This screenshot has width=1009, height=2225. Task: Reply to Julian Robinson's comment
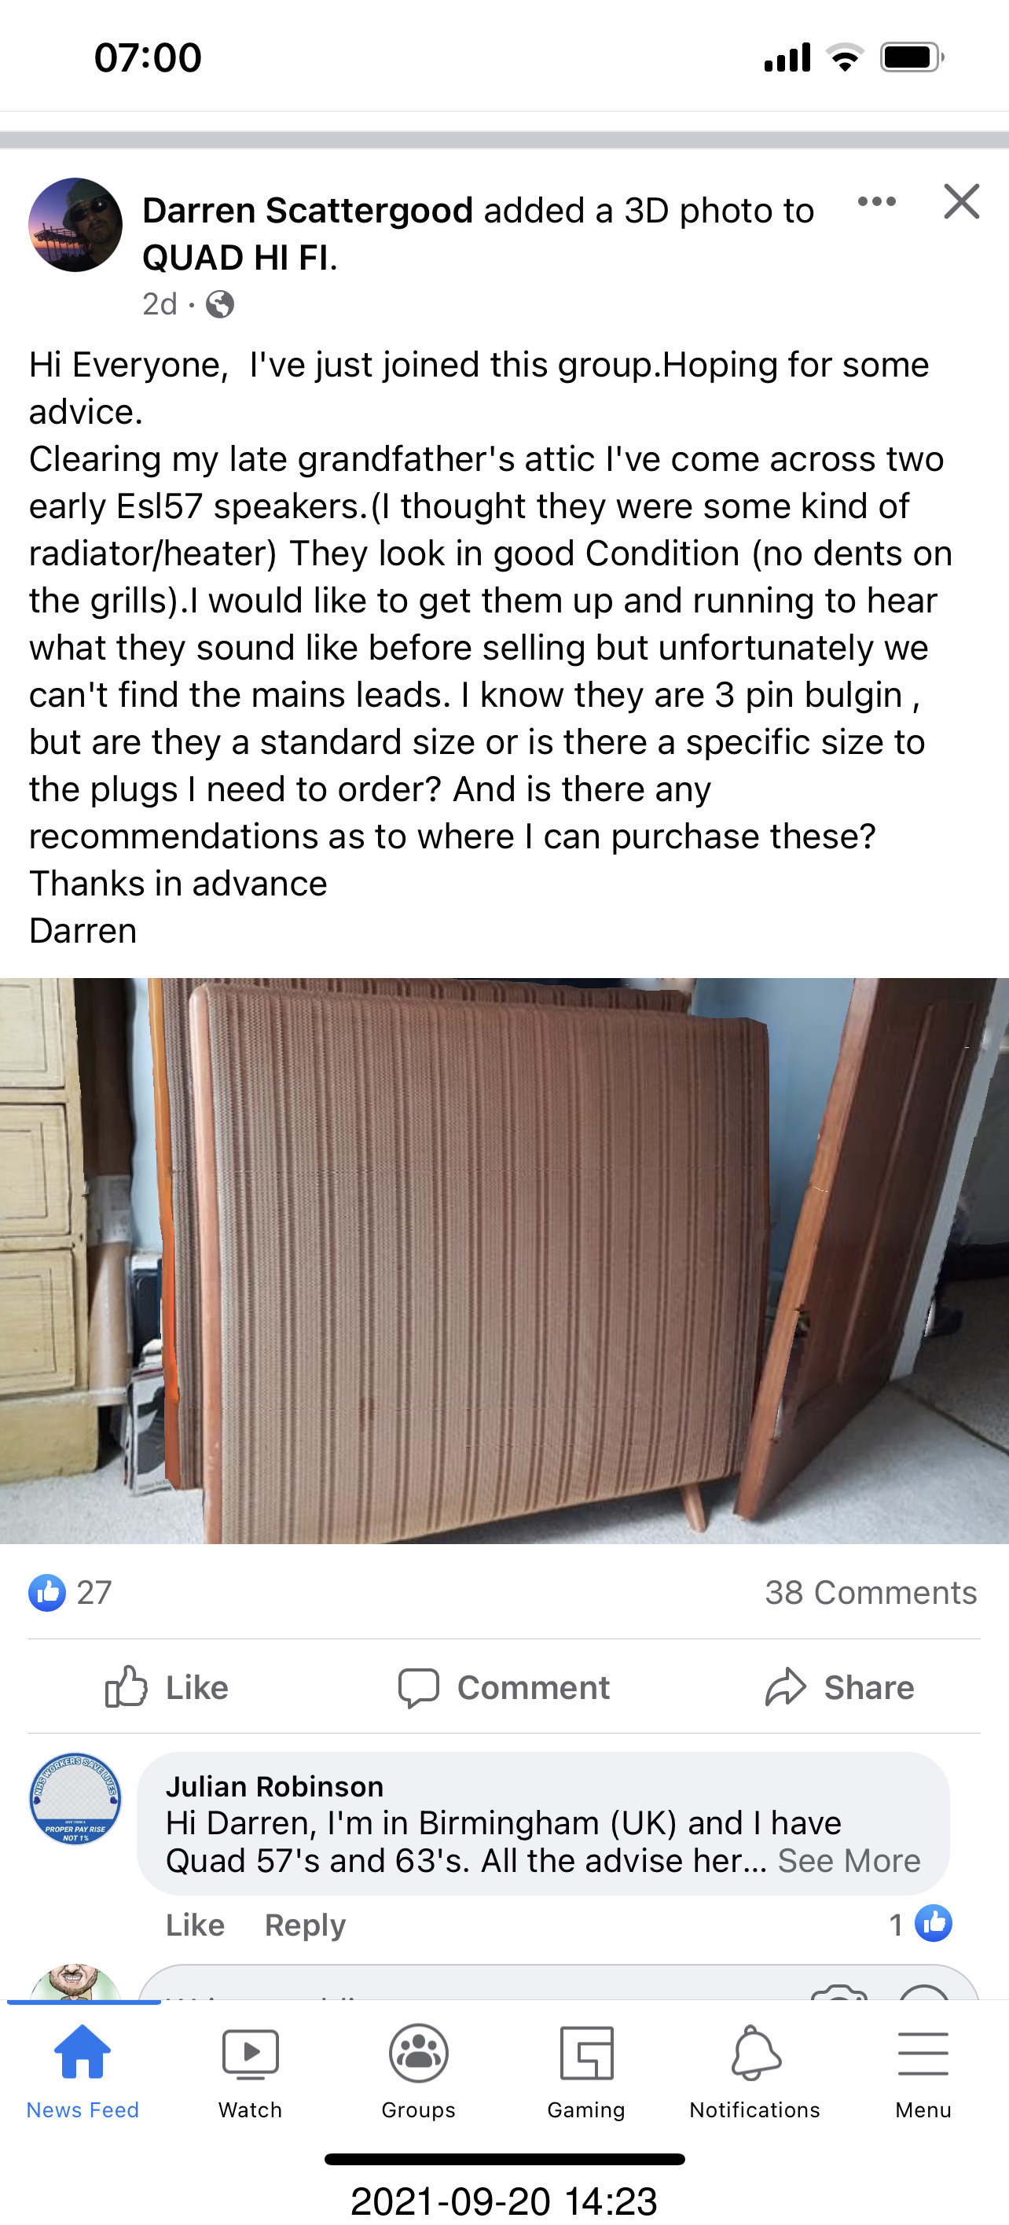tap(305, 1925)
